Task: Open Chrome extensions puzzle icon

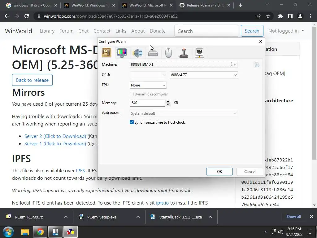Action: [x=280, y=16]
